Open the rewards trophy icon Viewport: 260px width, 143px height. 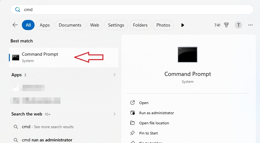[x=226, y=25]
